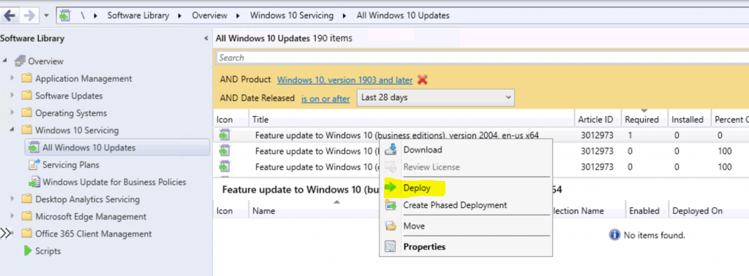The height and width of the screenshot is (276, 749).
Task: Collapse the Overview tree node
Action: [5, 61]
